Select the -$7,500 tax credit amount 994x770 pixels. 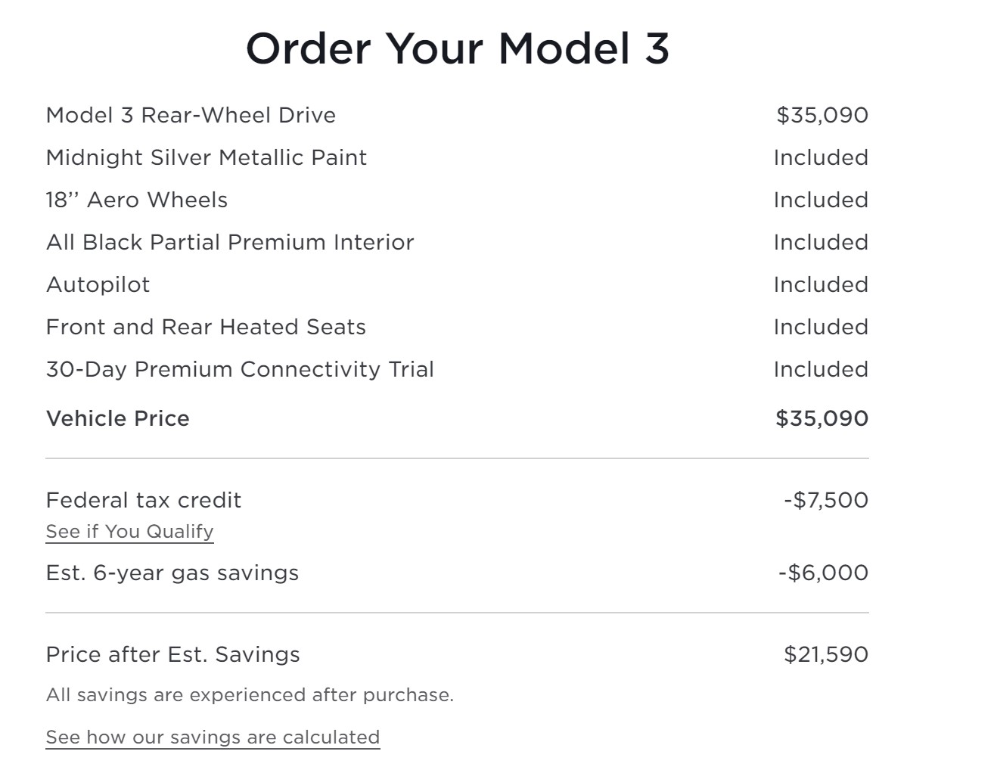point(826,500)
